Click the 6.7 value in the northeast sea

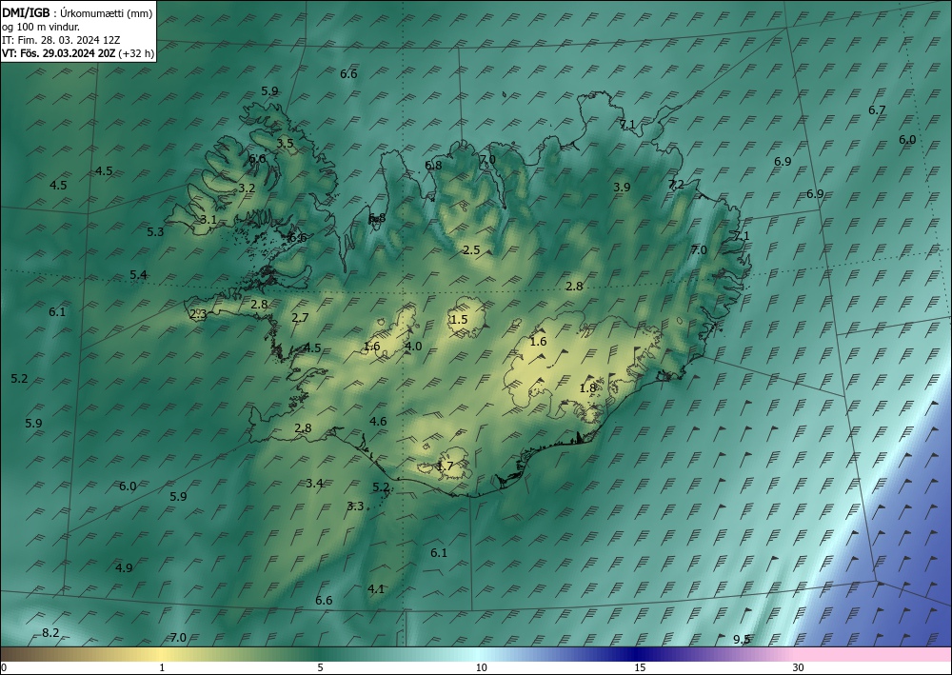pos(877,110)
